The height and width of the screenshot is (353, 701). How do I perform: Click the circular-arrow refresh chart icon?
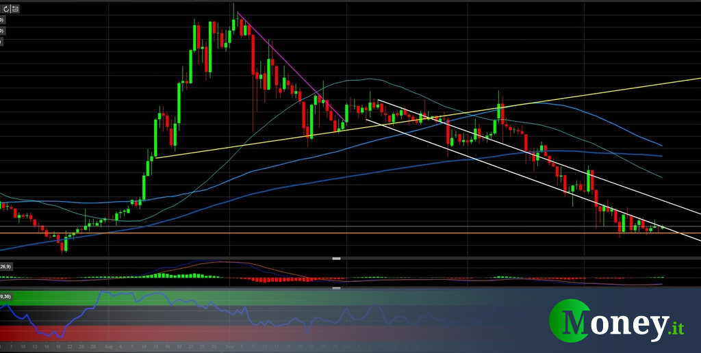(x=5, y=9)
